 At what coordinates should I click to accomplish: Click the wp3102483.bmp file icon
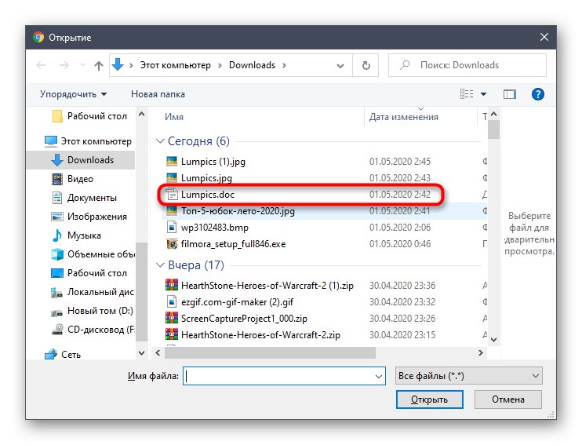click(x=172, y=228)
